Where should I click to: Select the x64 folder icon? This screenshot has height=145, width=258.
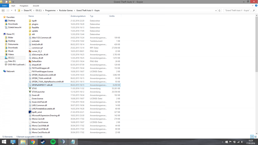pyautogui.click(x=30, y=34)
